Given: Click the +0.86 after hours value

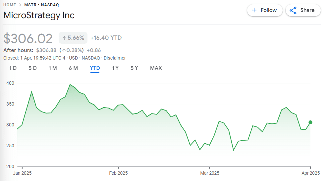Looking at the screenshot, I should (94, 50).
